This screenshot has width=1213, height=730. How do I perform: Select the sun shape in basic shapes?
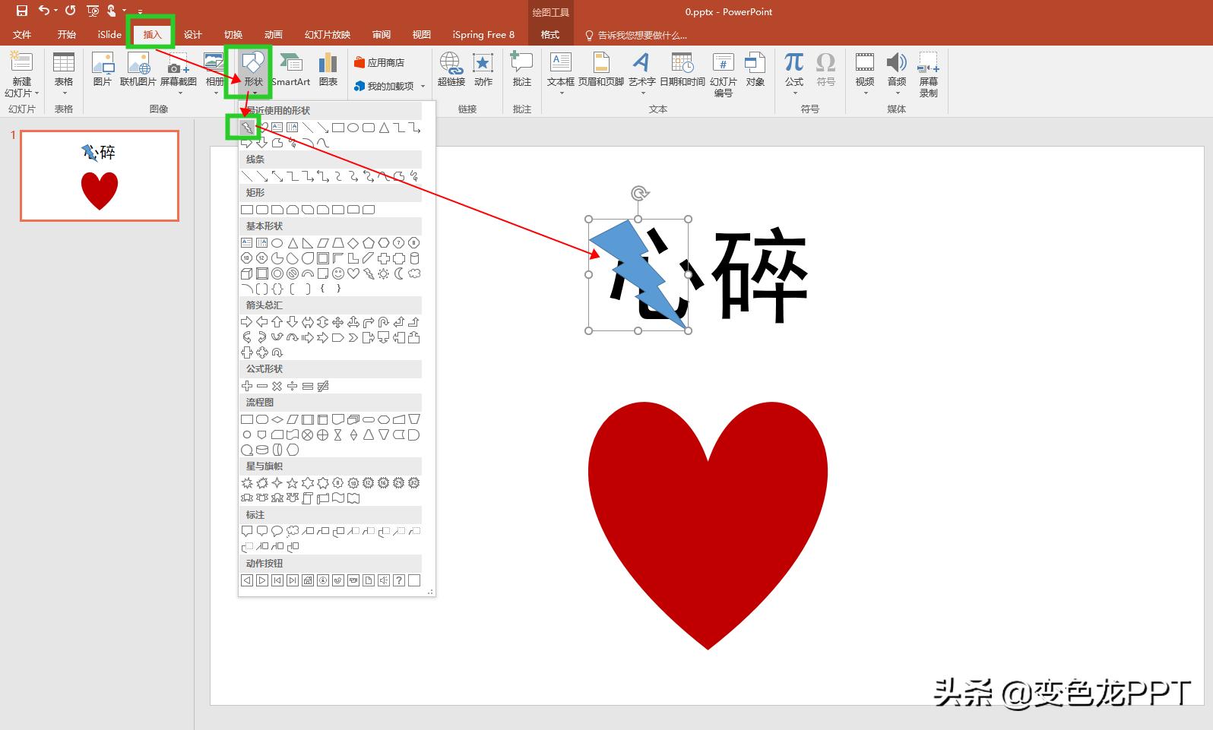point(384,273)
